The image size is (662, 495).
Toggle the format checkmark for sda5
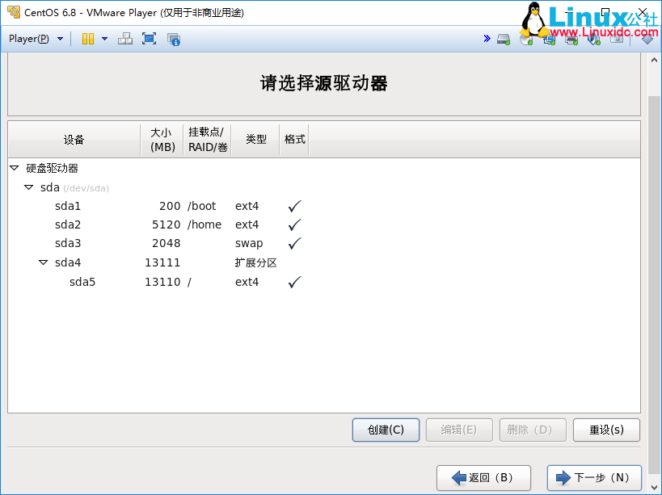[x=294, y=282]
